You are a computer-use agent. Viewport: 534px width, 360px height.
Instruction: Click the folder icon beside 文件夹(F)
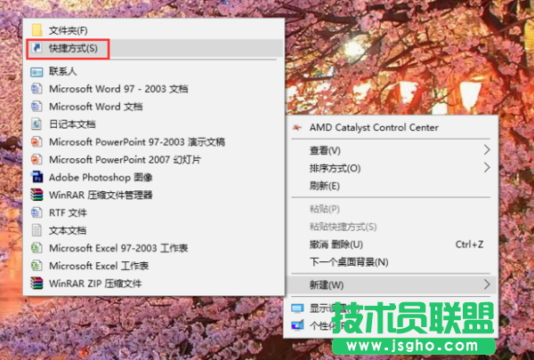pyautogui.click(x=36, y=30)
